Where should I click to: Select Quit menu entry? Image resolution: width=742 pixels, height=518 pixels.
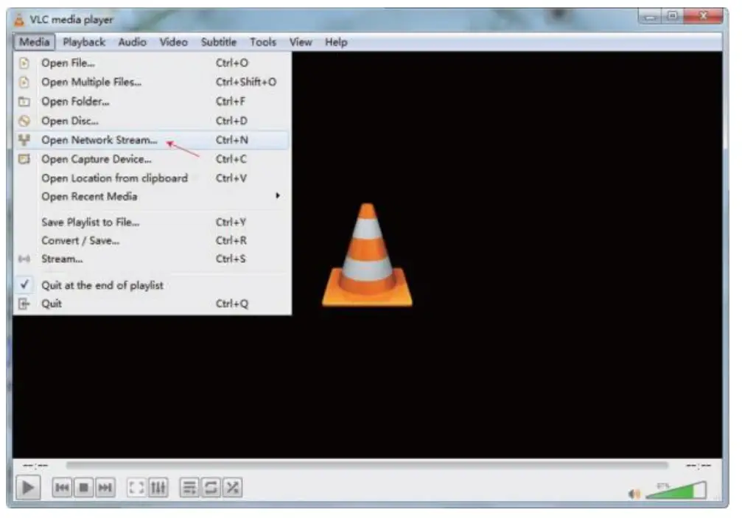(152, 304)
